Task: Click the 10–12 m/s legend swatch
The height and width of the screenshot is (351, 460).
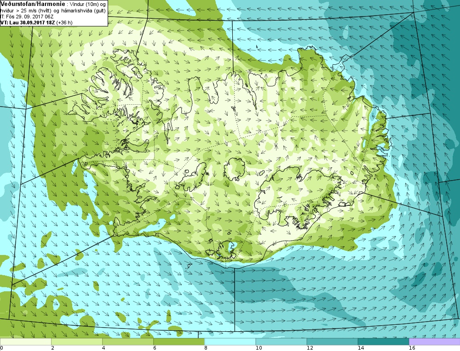Action: tap(281, 342)
